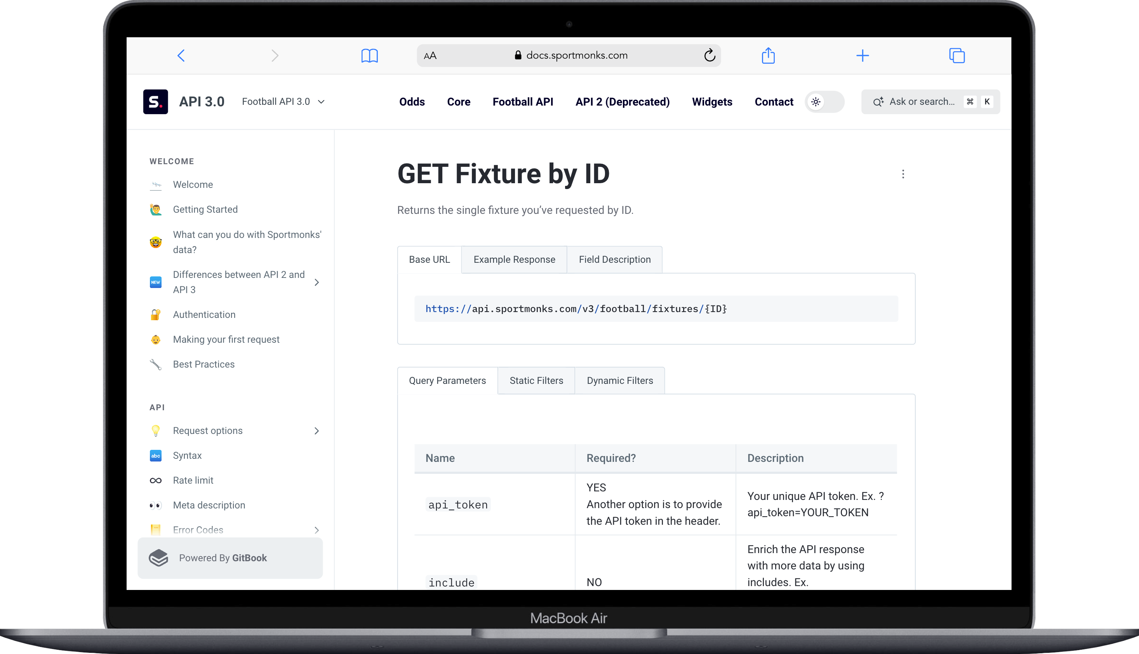Click the wrench icon for Best Practices
The image size is (1139, 654).
(155, 364)
